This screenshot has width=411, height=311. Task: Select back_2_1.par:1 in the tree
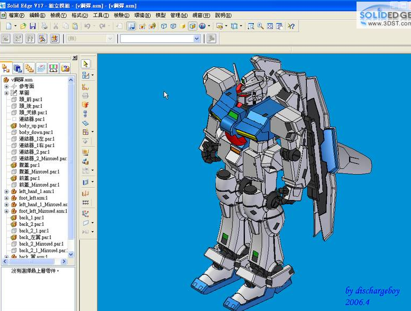pos(34,231)
